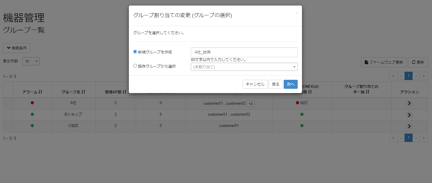Jump to the first page using the « icon
The width and height of the screenshot is (432, 183).
click(393, 76)
